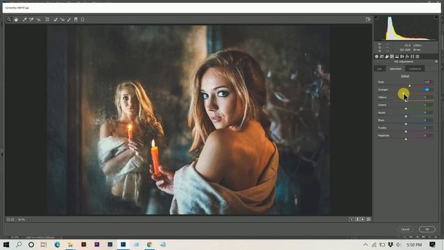Select the Color Sampler tool
The image size is (444, 250).
click(31, 19)
